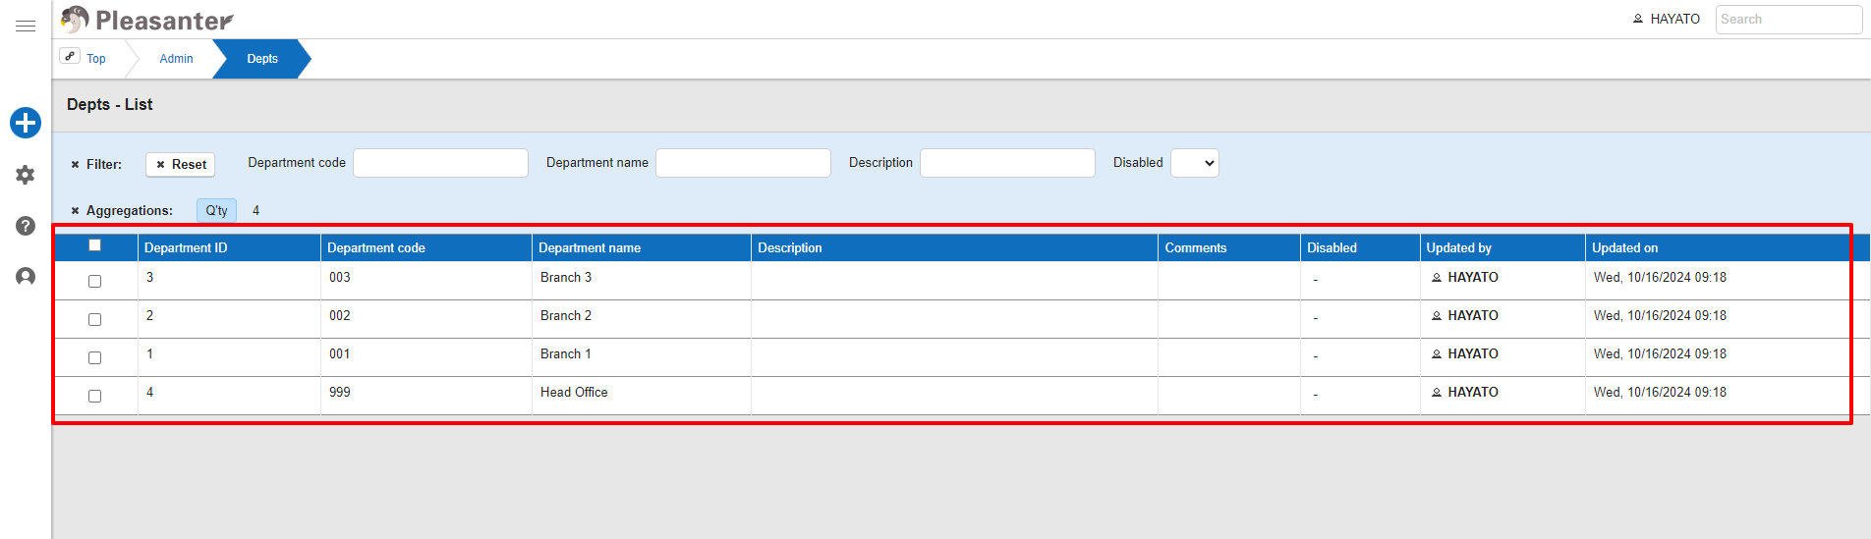Viewport: 1871px width, 539px height.
Task: Click user icon next to HAYATO header
Action: 1638,19
